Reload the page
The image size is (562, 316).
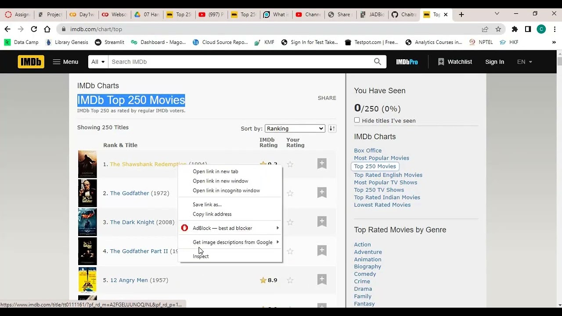click(34, 29)
